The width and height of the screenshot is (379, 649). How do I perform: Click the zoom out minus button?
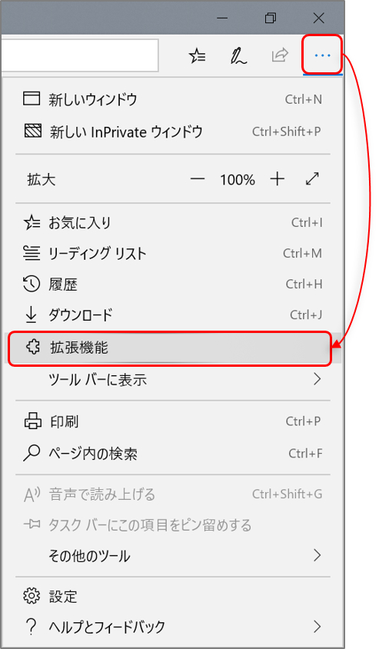[x=198, y=179]
